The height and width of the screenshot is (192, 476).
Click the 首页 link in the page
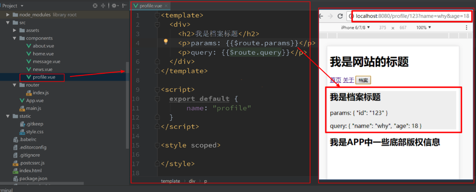click(336, 80)
